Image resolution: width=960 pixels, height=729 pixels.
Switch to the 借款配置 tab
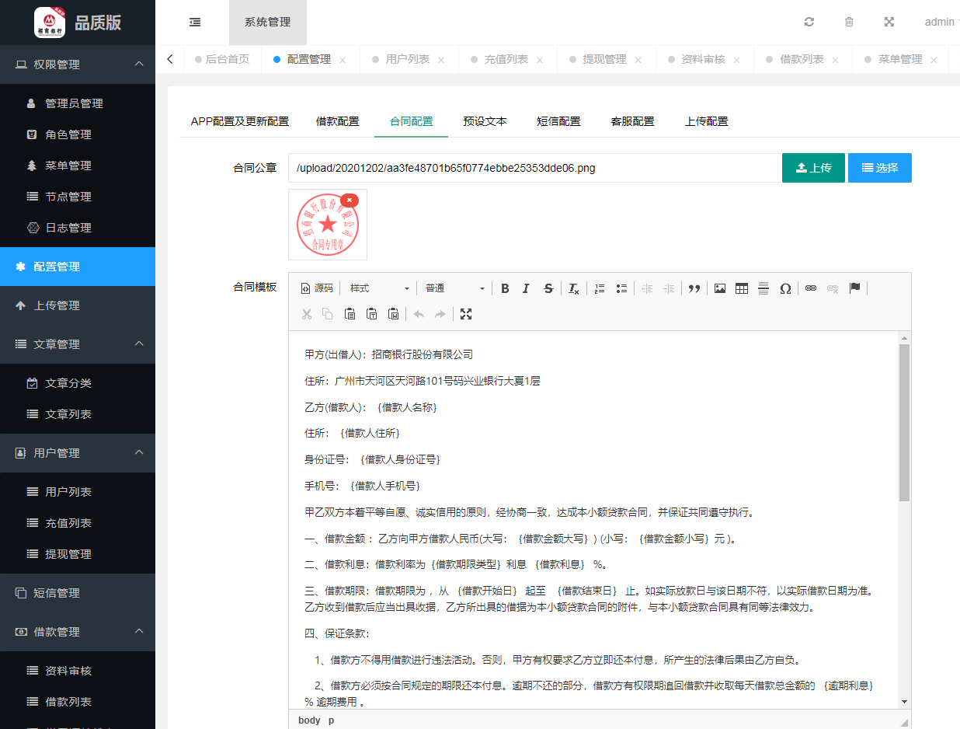(338, 121)
